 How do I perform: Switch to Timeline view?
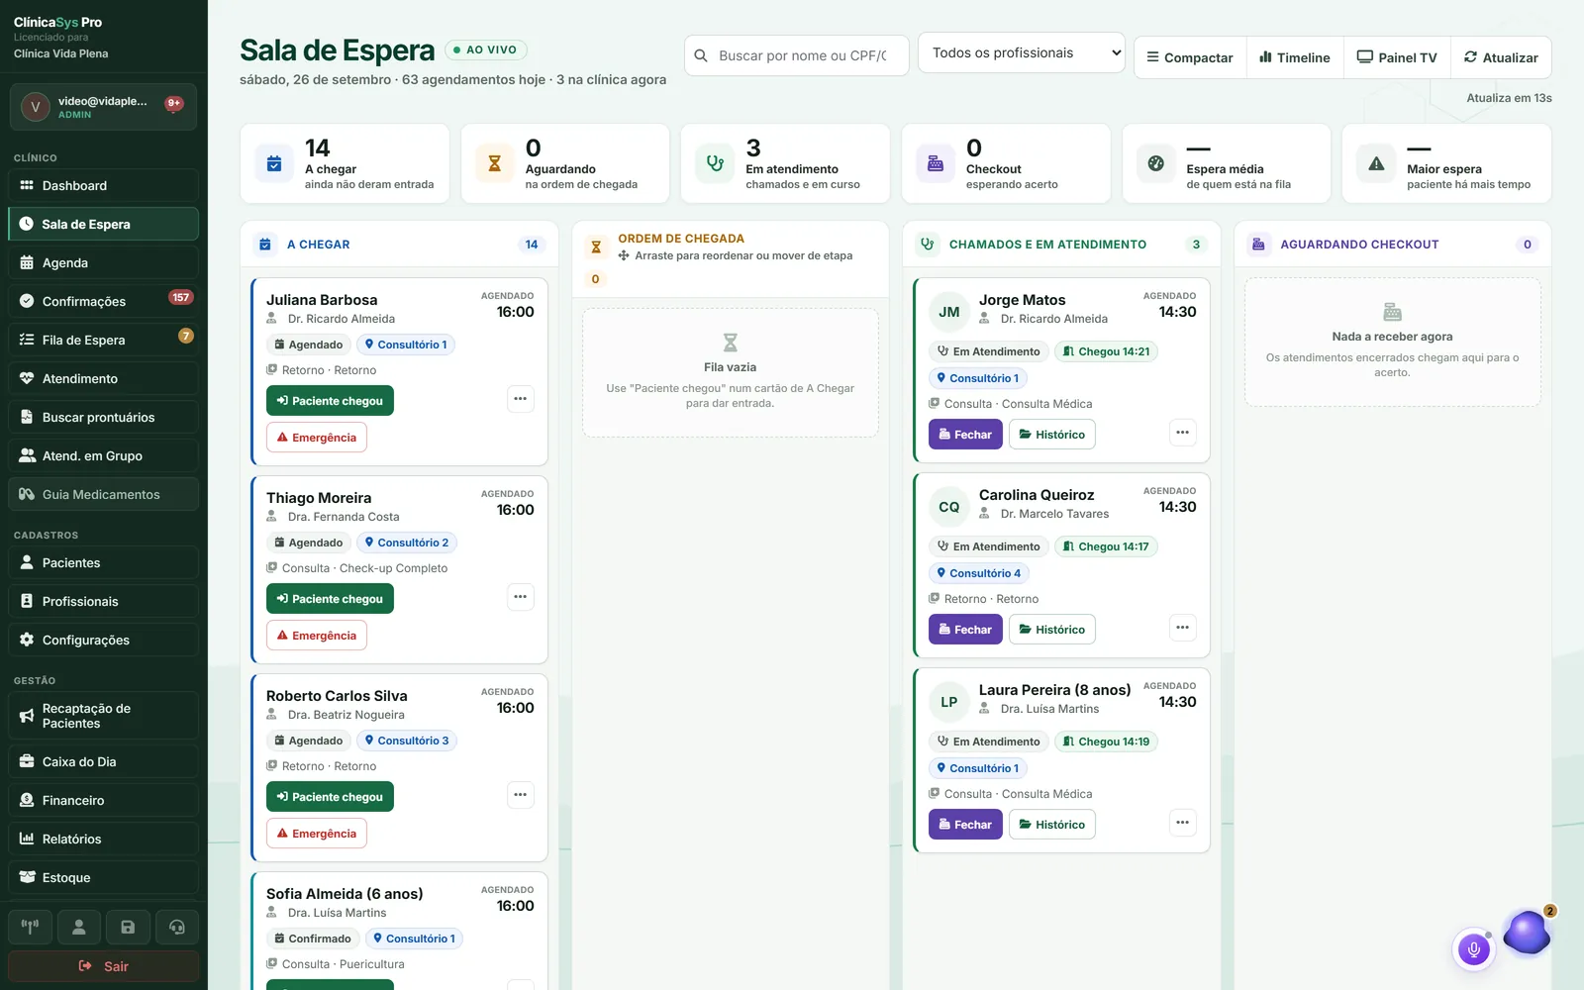click(x=1295, y=57)
